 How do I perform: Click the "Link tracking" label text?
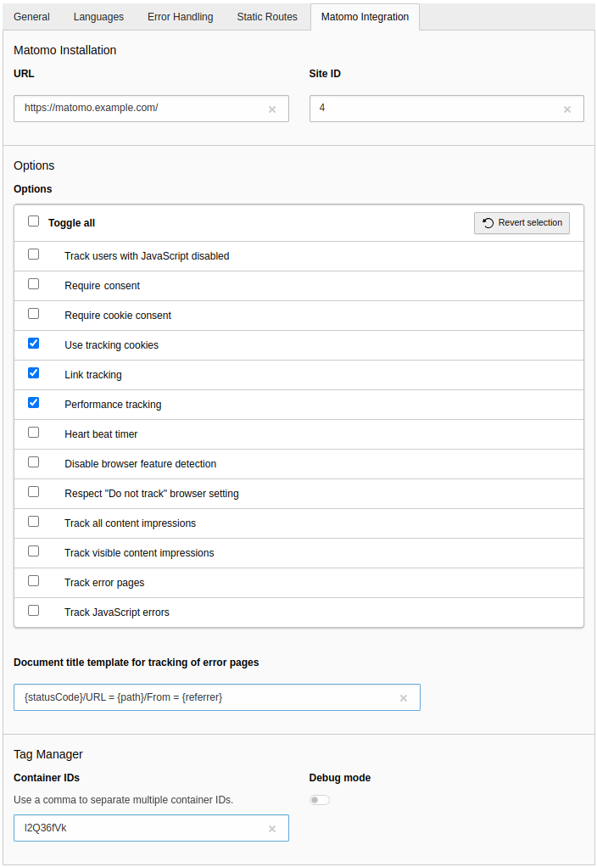point(93,375)
